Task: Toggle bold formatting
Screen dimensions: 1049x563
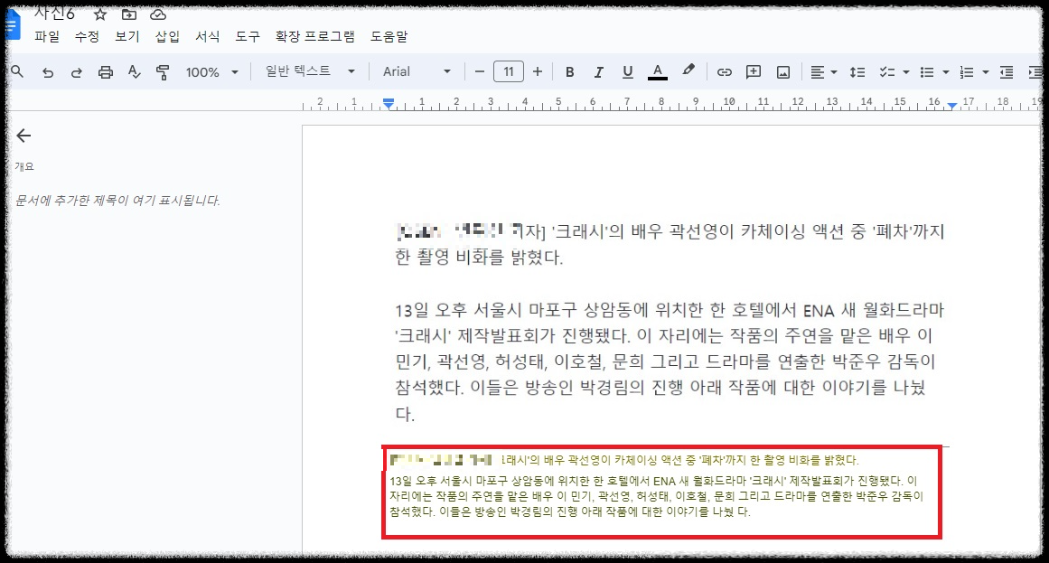Action: click(x=569, y=70)
